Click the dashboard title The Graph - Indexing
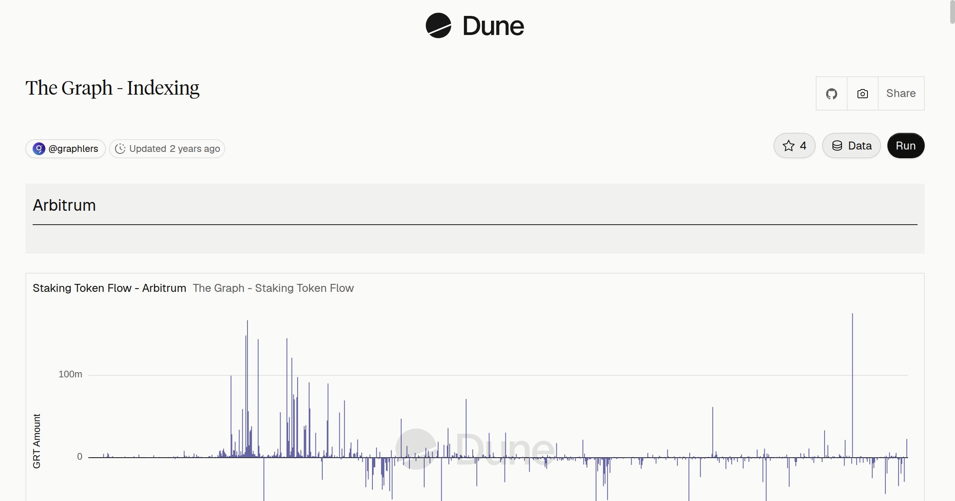Viewport: 955px width, 501px height. pyautogui.click(x=112, y=88)
